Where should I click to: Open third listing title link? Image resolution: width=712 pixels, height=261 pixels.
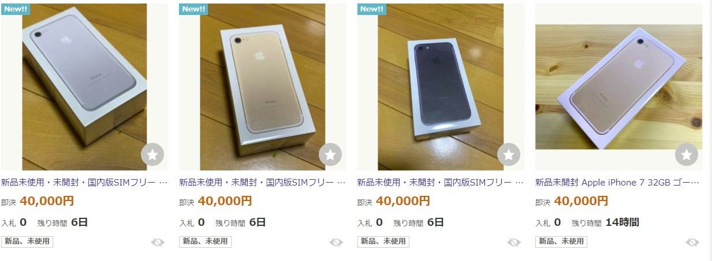[441, 183]
